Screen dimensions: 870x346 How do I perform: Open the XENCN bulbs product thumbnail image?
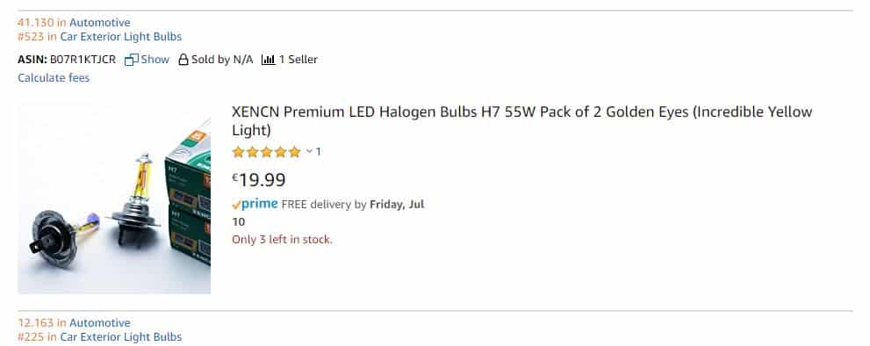[114, 198]
